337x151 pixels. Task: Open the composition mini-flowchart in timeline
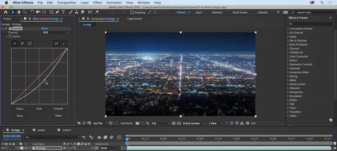click(83, 137)
